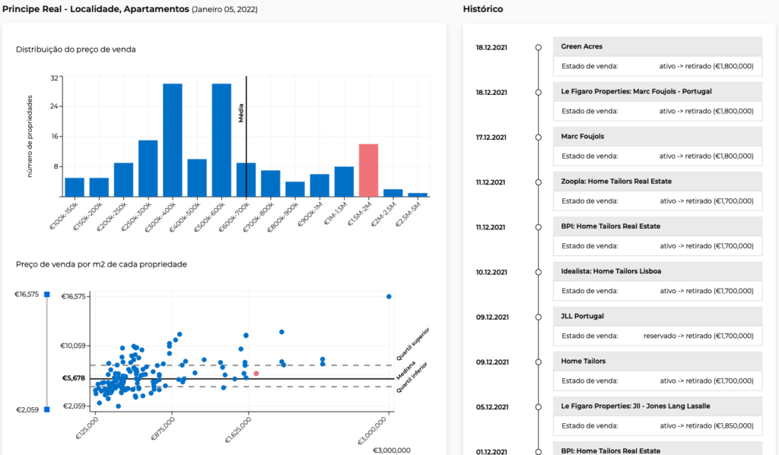The image size is (779, 455).
Task: Click the €5,678 median axis value
Action: 74,378
